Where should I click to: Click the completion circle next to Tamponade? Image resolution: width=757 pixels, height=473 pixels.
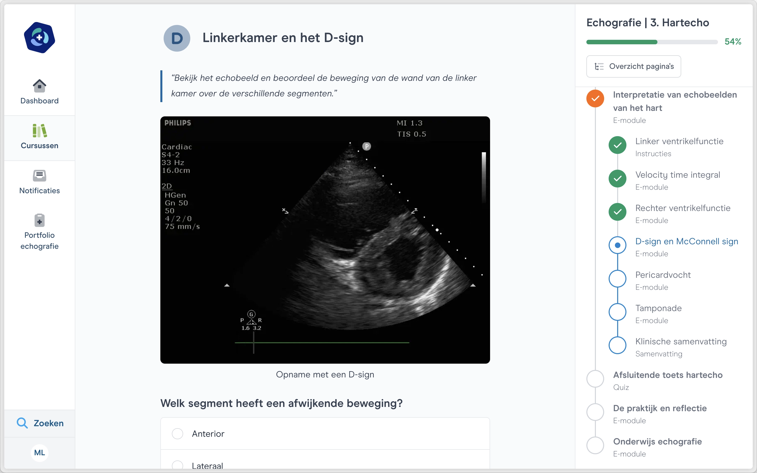click(618, 312)
